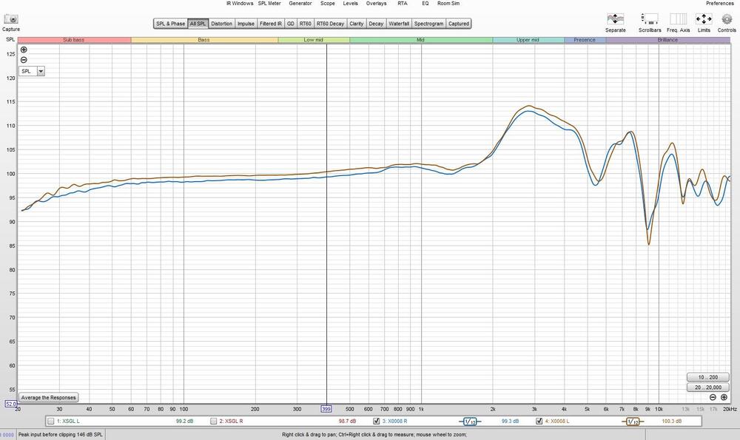Screen dimensions: 740x440
Task: Click the 999 frequency cursor value box
Action: (326, 408)
